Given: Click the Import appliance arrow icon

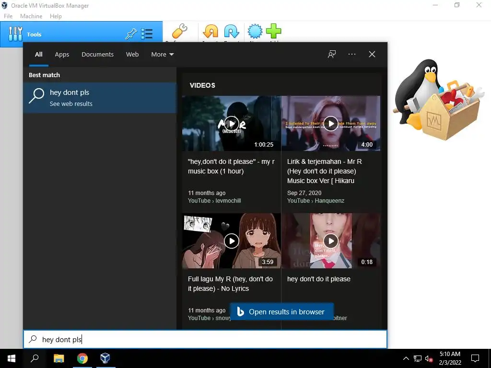Looking at the screenshot, I should click(x=210, y=31).
